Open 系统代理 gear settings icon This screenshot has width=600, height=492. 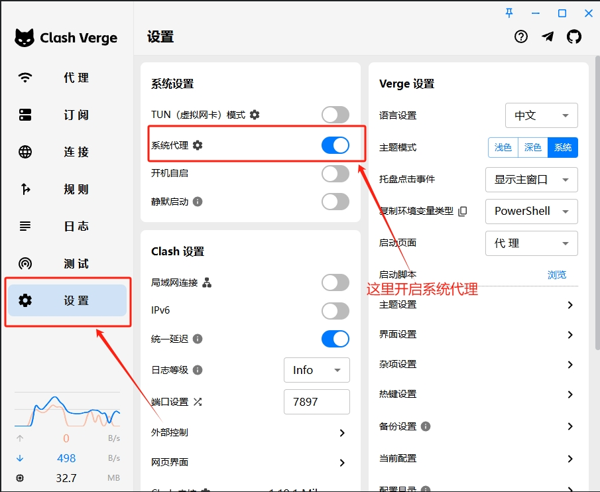(x=198, y=145)
